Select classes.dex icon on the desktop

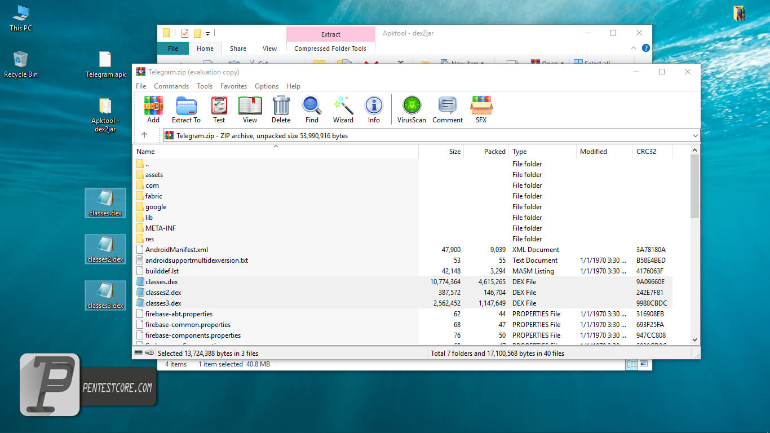[105, 203]
